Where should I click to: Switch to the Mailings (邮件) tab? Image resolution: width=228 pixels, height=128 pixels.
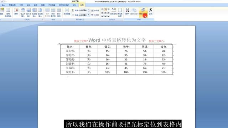(x=28, y=5)
